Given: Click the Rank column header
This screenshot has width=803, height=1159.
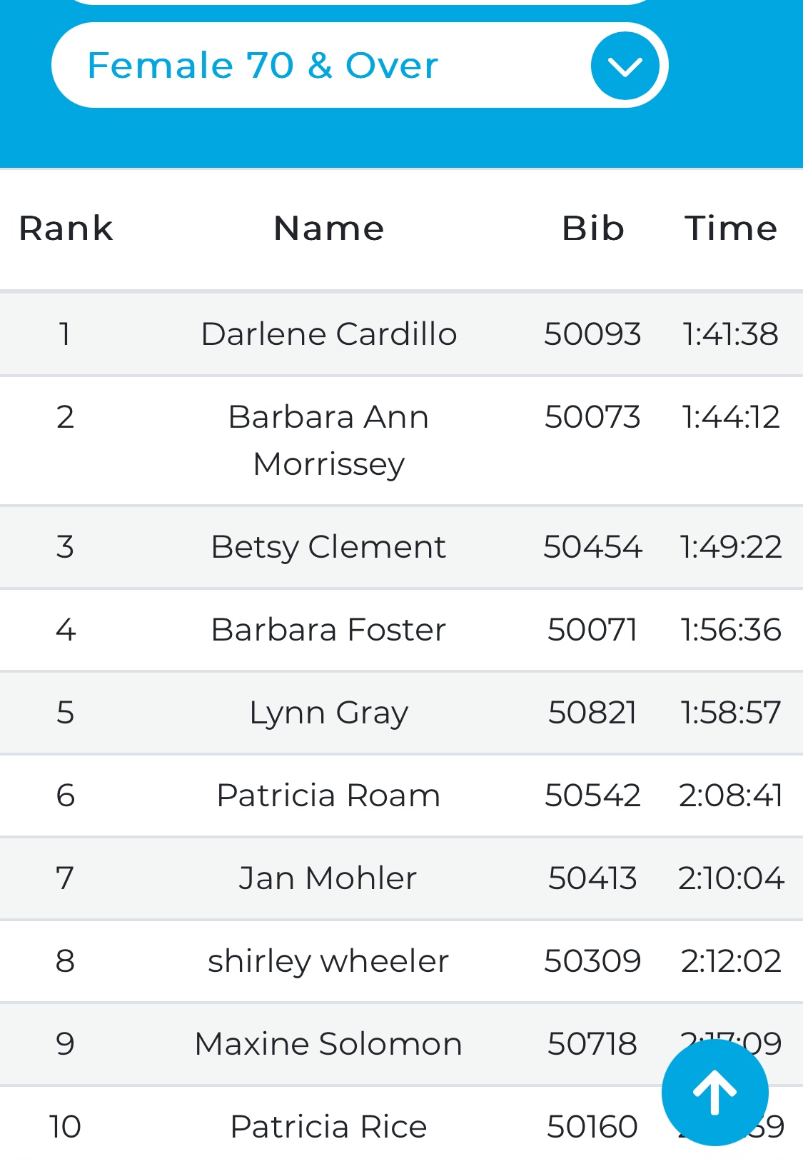Looking at the screenshot, I should (66, 229).
